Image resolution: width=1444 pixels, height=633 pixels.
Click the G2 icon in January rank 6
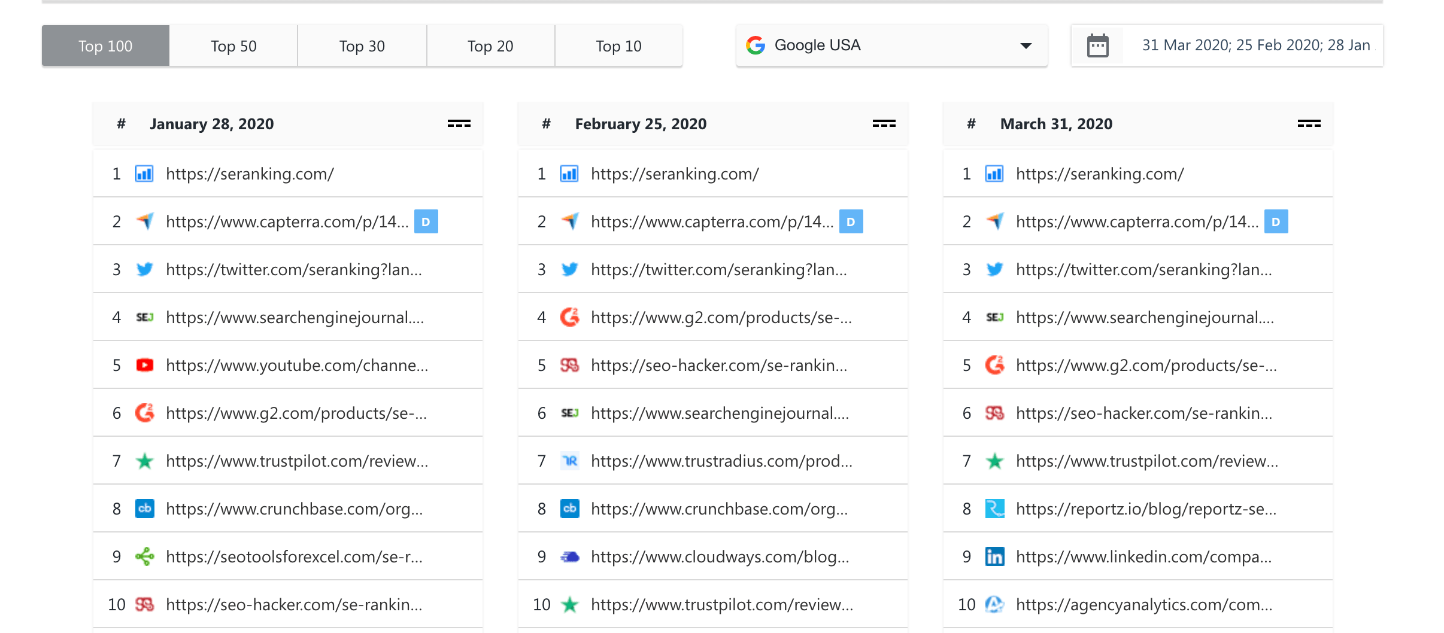click(145, 413)
